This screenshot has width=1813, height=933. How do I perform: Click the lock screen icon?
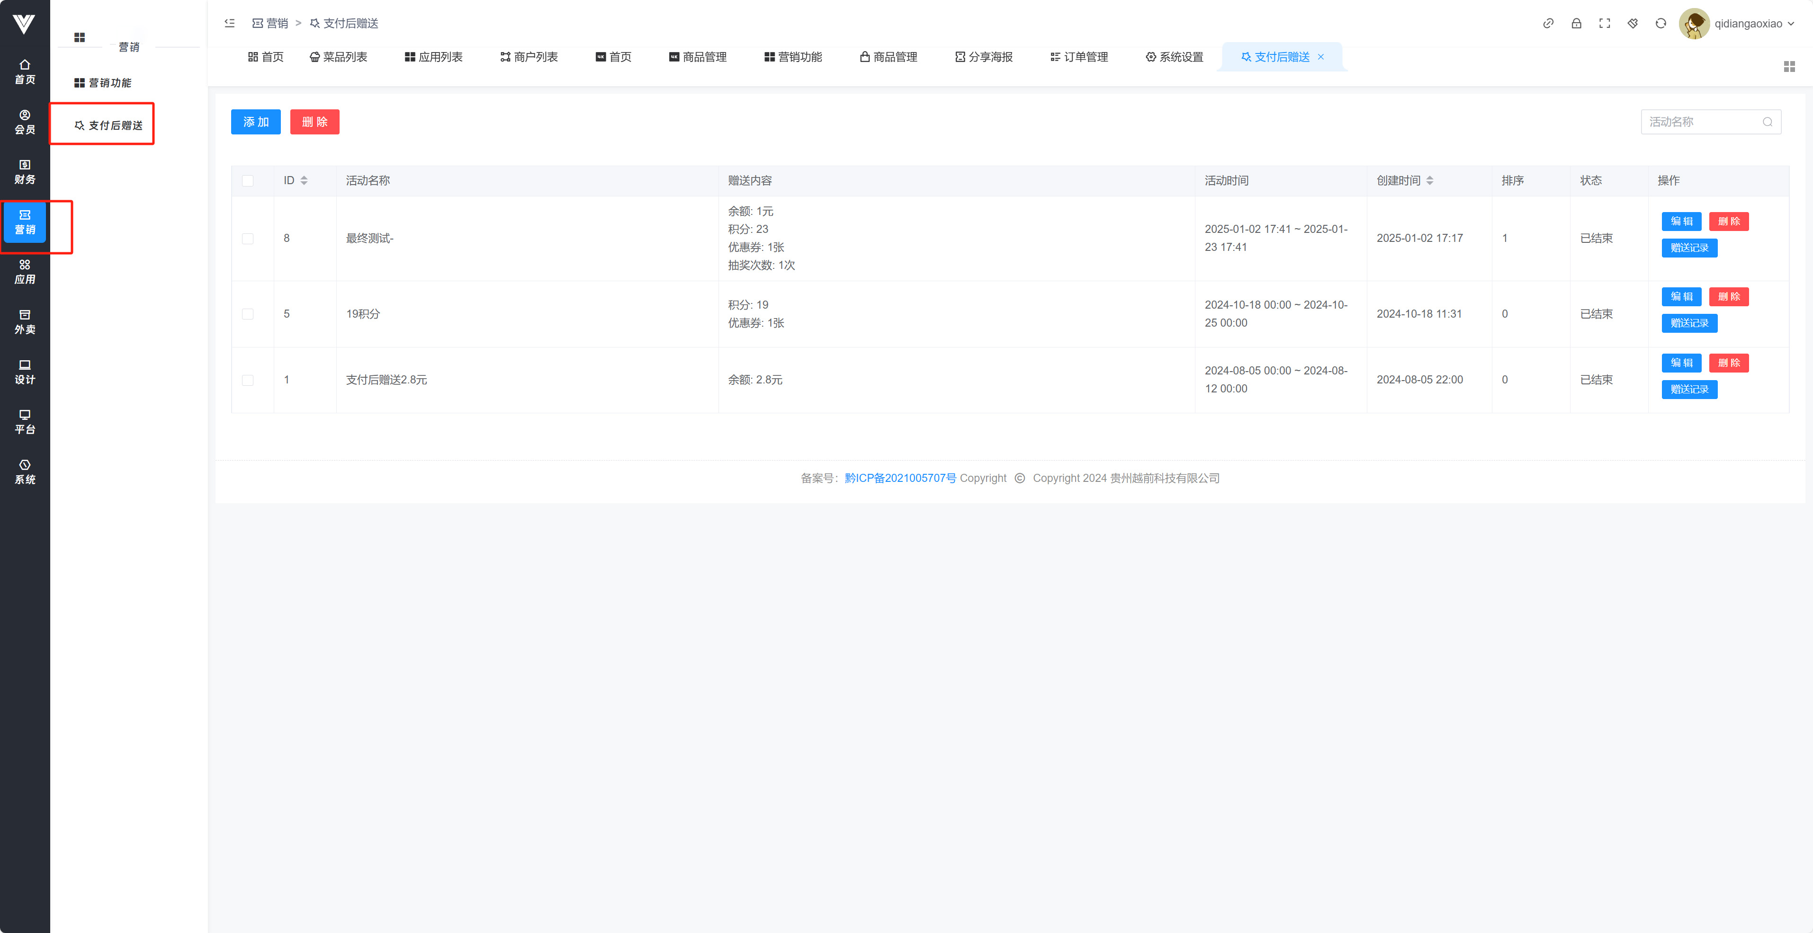tap(1576, 23)
